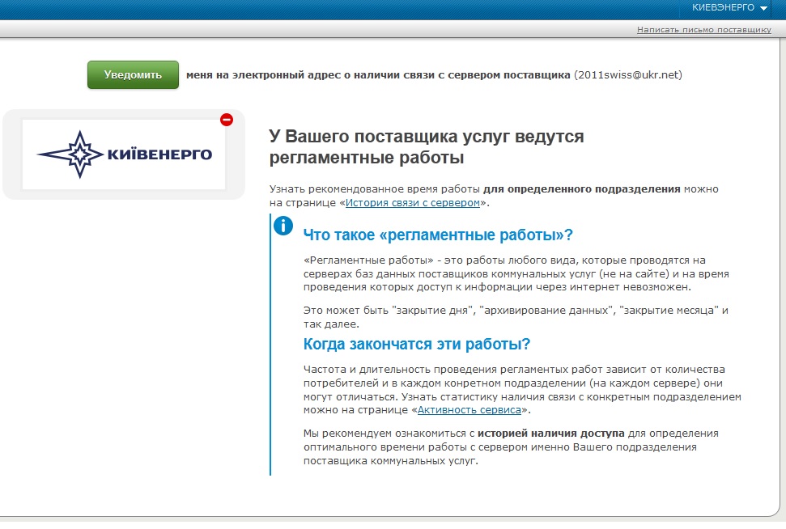786x529 pixels.
Task: Click the blue info circle icon
Action: pos(283,226)
